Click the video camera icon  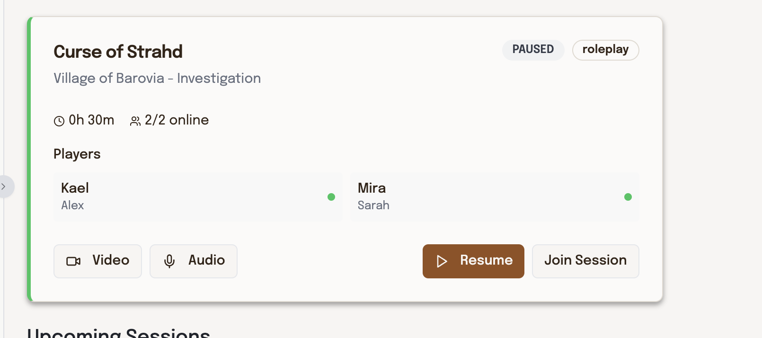tap(73, 261)
